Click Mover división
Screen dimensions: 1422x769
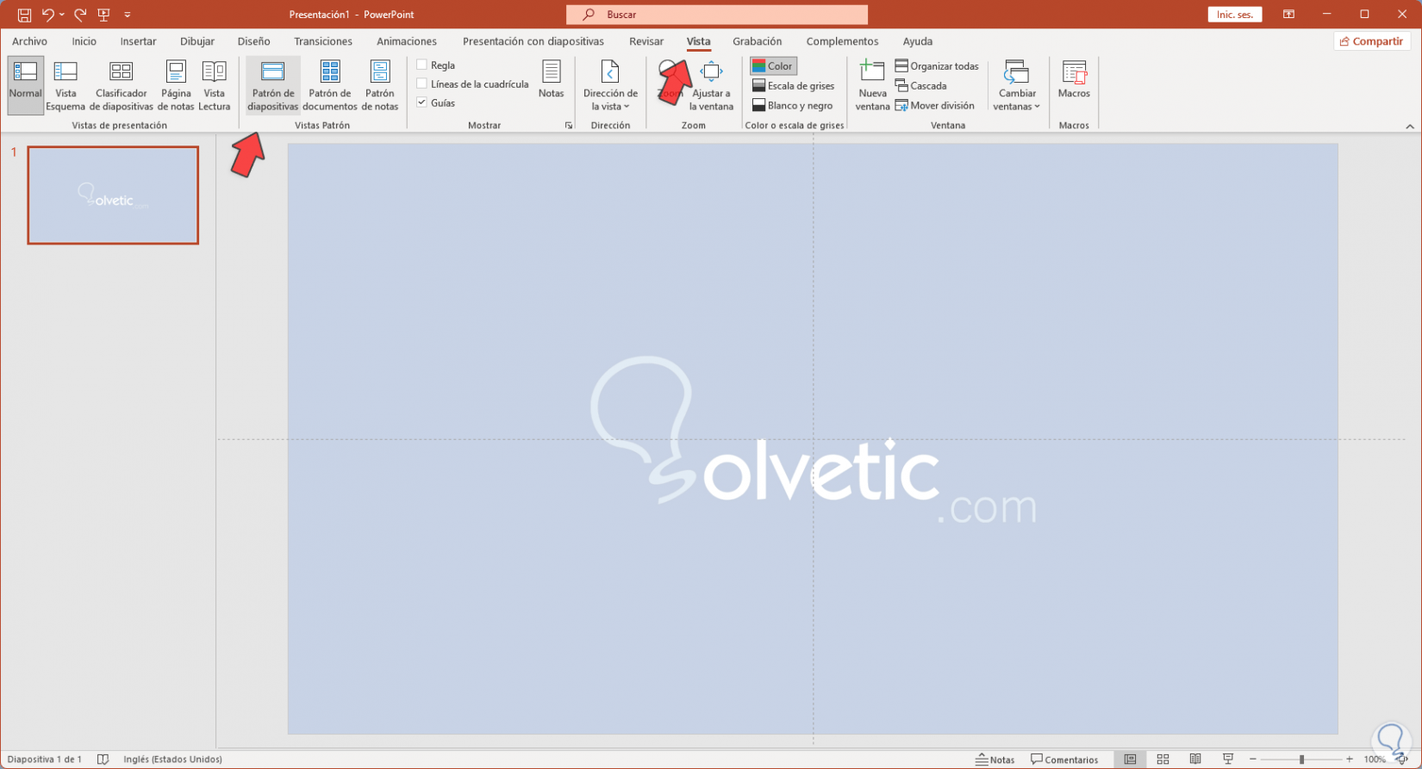pos(934,106)
